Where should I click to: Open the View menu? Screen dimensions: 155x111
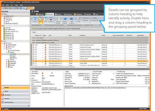[x=7, y=5]
